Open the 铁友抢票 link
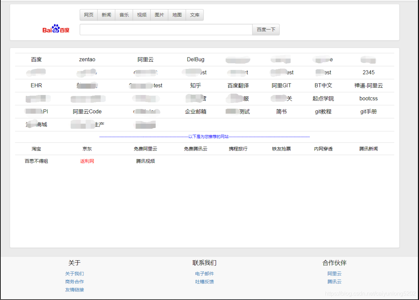 point(281,149)
